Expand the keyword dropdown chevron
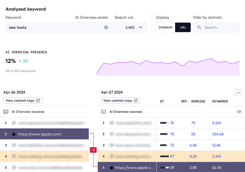245x172 pixels. coord(141,27)
